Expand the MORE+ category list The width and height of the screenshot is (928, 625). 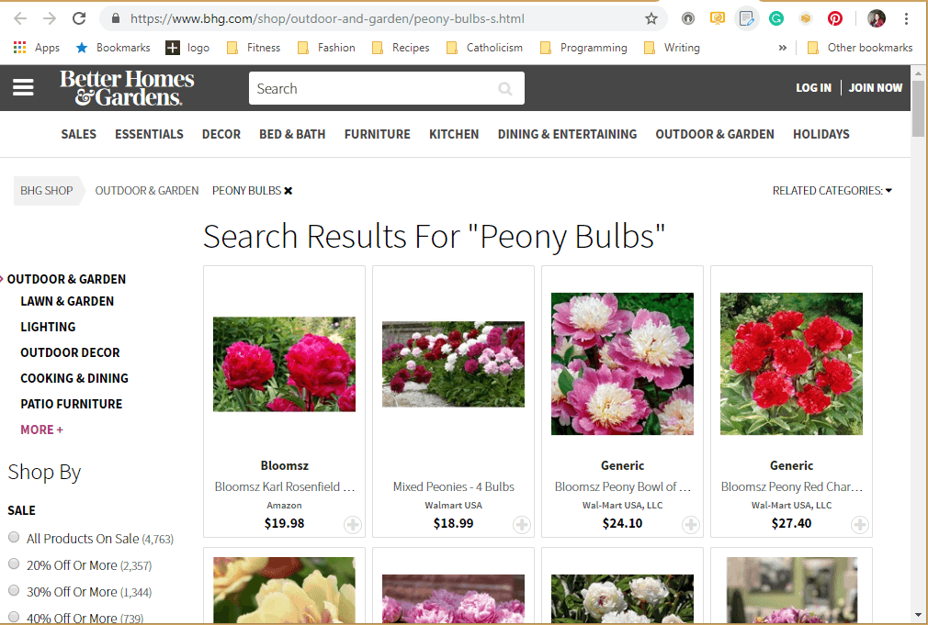pyautogui.click(x=41, y=430)
